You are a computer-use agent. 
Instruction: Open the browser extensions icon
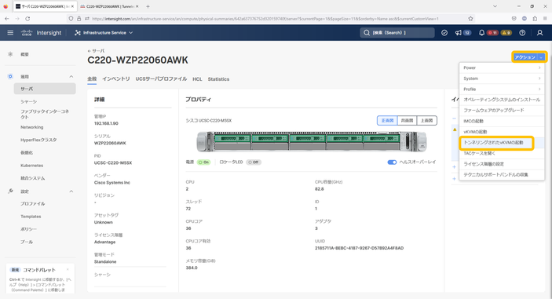(x=535, y=19)
